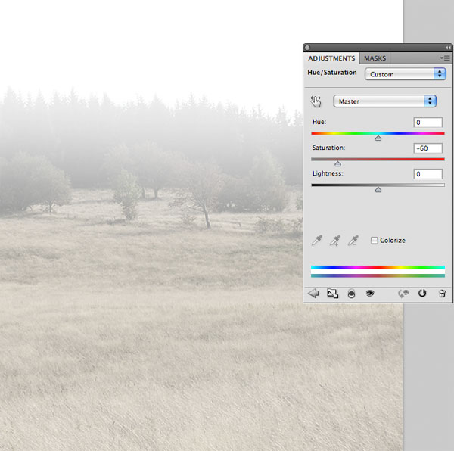Return to adjustment list with back arrow
The height and width of the screenshot is (451, 454).
(313, 294)
